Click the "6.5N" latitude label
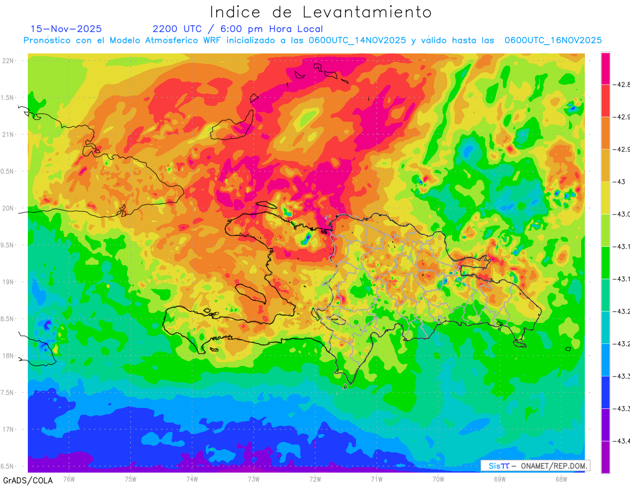 [x=8, y=467]
